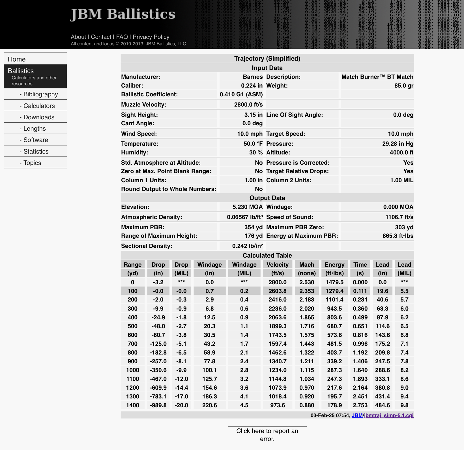This screenshot has width=464, height=450.
Task: Select pressure value 29.28 in Hg
Action: [398, 144]
